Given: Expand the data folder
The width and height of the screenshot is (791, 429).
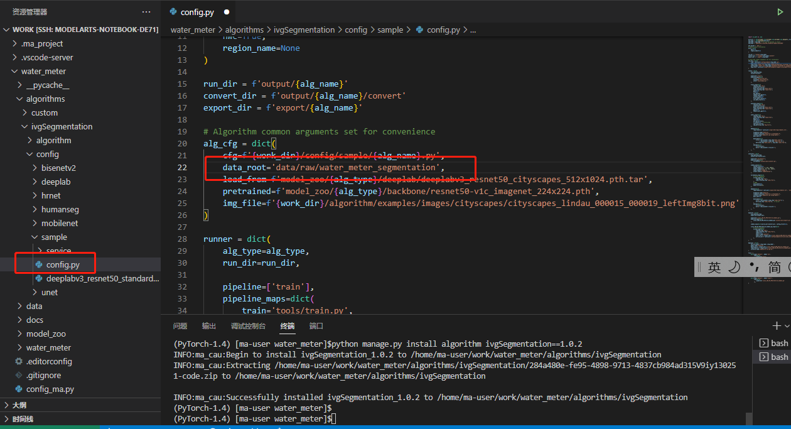Looking at the screenshot, I should click(x=80, y=306).
